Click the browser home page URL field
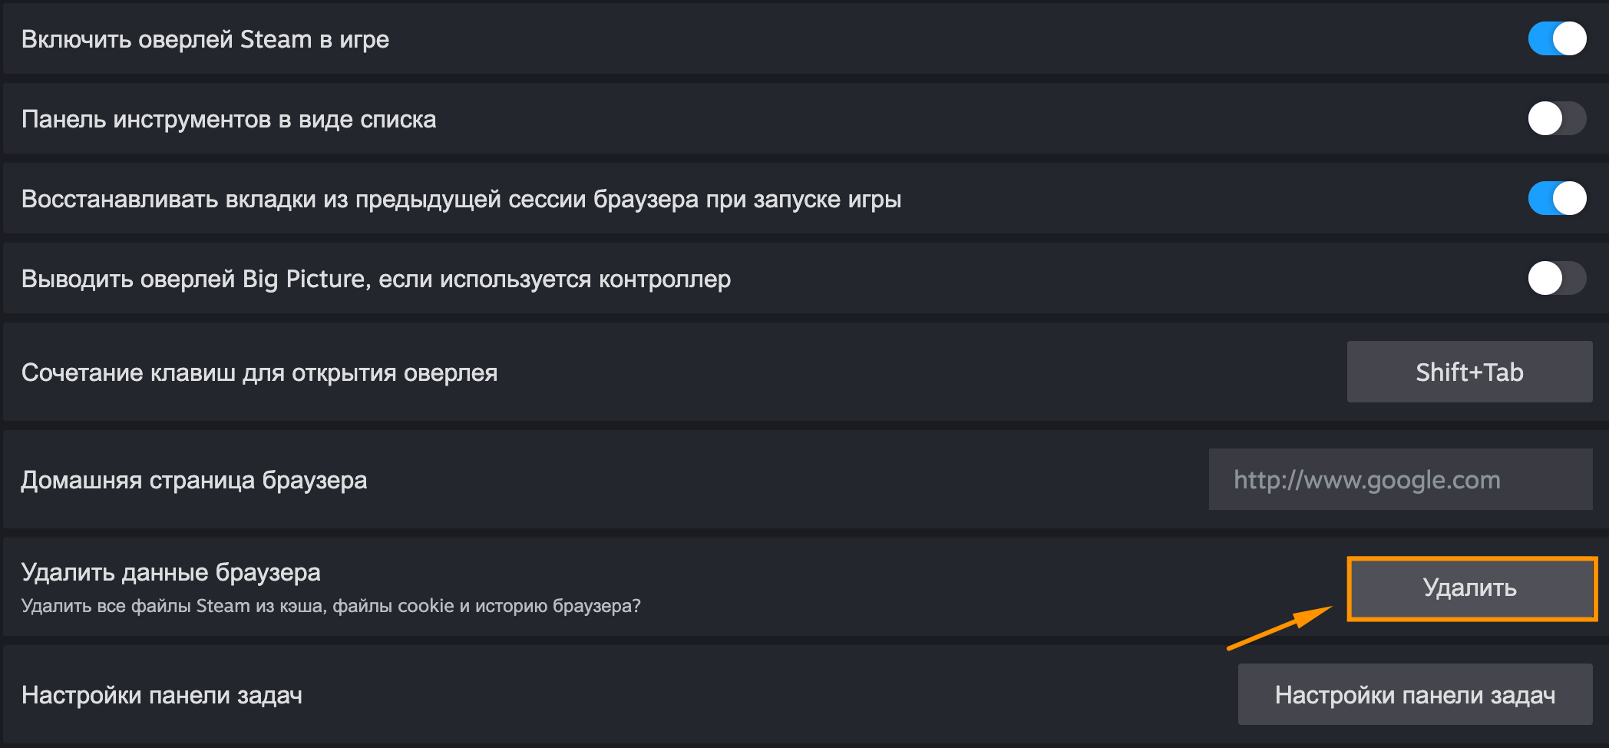Screen dimensions: 1609x748 [1400, 479]
